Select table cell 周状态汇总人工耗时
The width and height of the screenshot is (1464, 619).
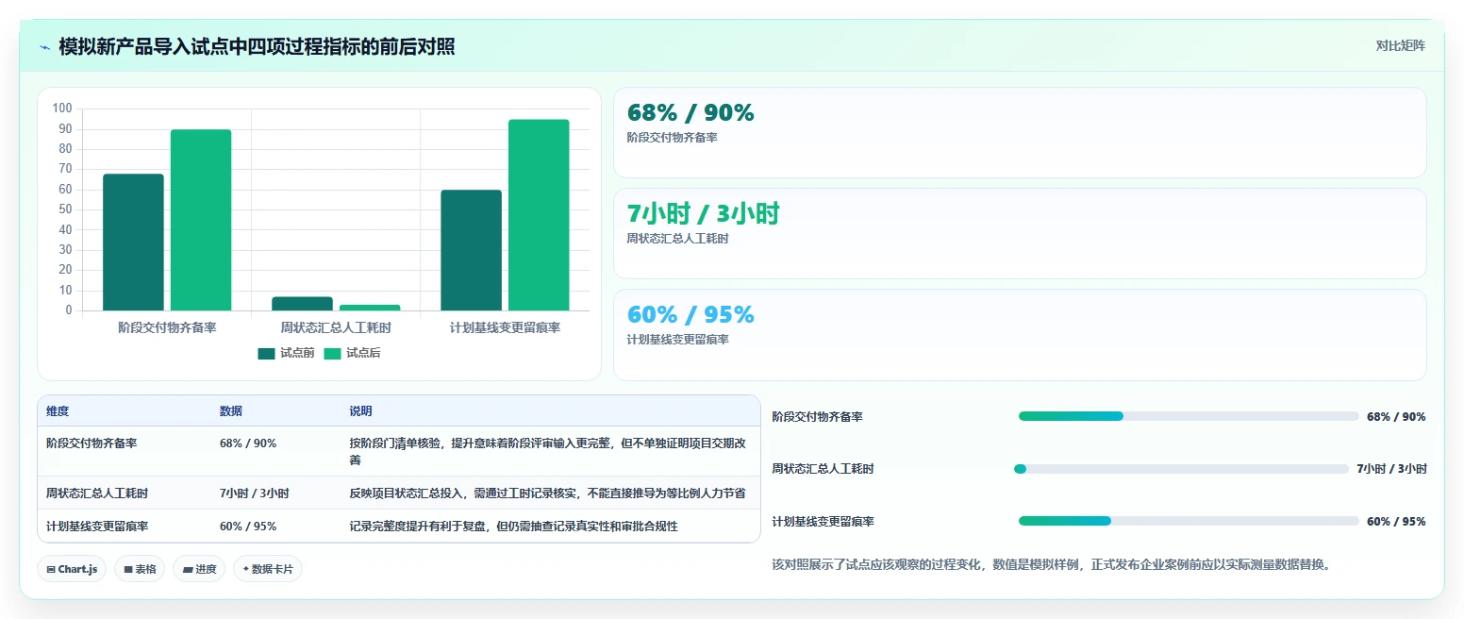point(97,494)
